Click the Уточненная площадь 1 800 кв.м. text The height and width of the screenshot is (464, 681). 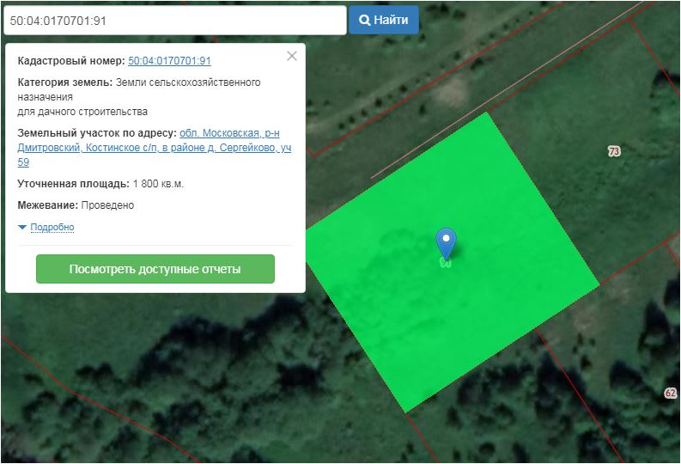click(x=100, y=184)
